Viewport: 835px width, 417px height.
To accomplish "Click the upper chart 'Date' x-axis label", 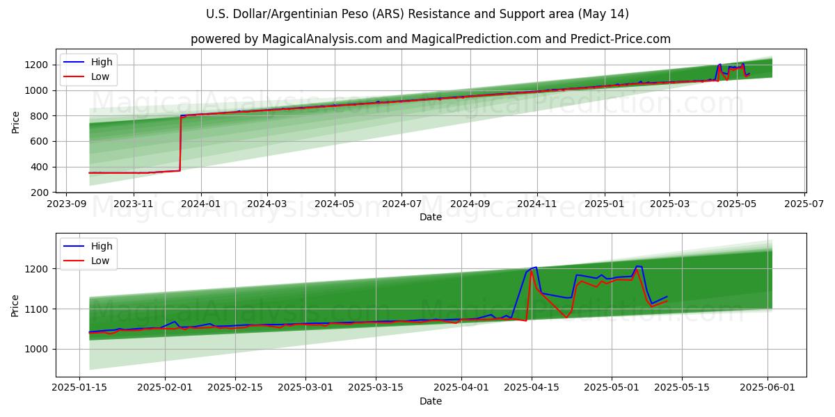I will click(x=431, y=218).
